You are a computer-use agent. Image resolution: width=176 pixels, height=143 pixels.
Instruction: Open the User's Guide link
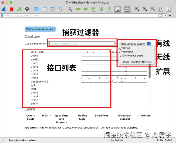pyautogui.click(x=31, y=117)
